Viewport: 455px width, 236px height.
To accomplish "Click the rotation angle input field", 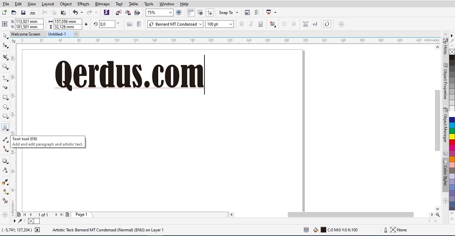I will click(x=107, y=24).
